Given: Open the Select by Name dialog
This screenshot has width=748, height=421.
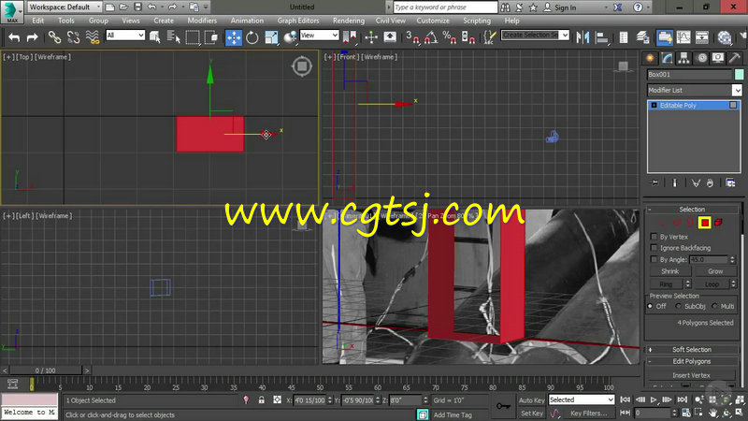Looking at the screenshot, I should (x=174, y=37).
